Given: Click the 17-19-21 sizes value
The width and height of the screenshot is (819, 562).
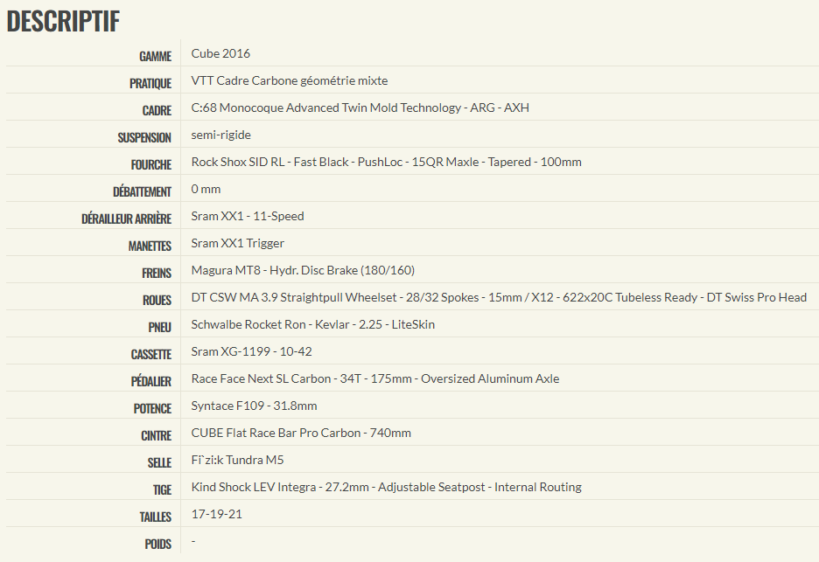Looking at the screenshot, I should click(217, 515).
